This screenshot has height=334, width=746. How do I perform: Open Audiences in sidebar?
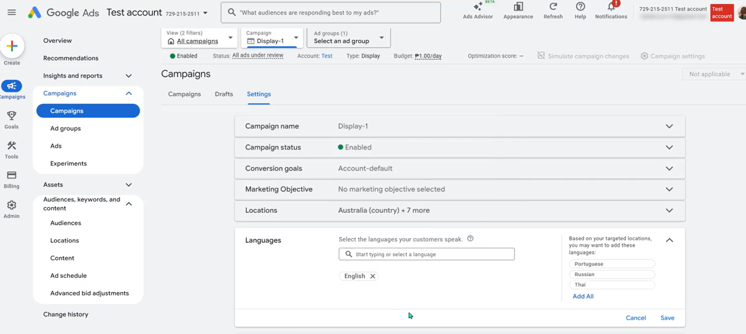point(65,223)
